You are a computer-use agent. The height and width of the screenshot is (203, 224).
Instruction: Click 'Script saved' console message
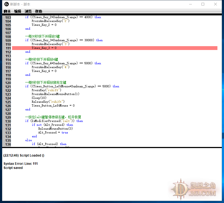tap(13, 168)
